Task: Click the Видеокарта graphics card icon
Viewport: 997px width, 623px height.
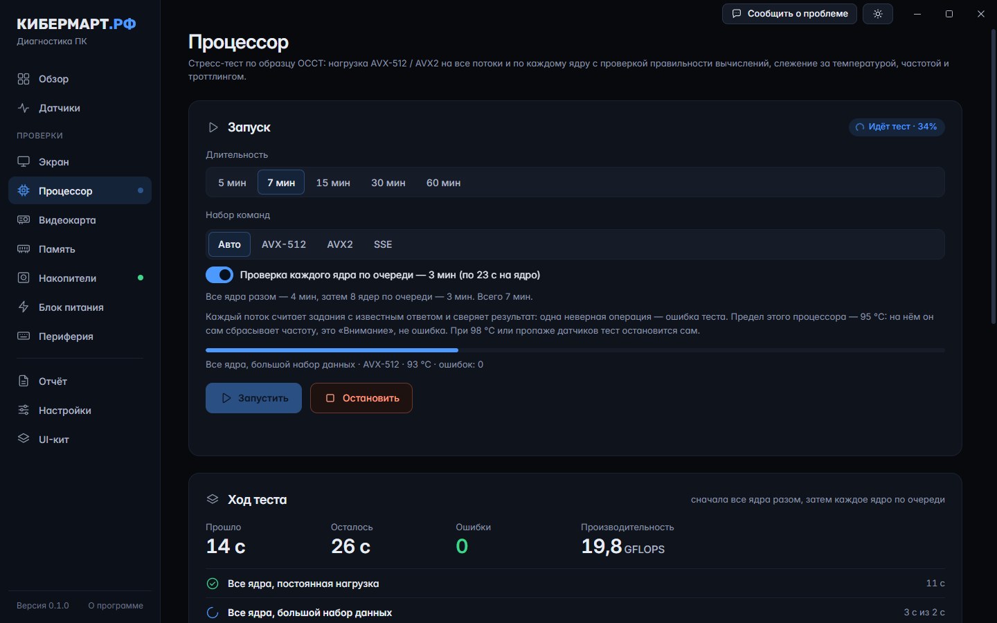Action: point(24,220)
